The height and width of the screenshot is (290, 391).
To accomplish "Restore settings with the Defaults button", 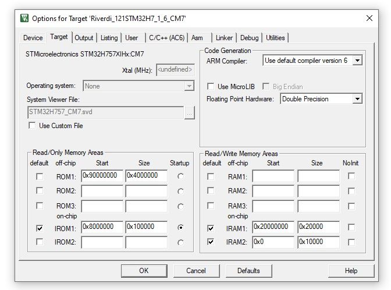I will point(248,271).
